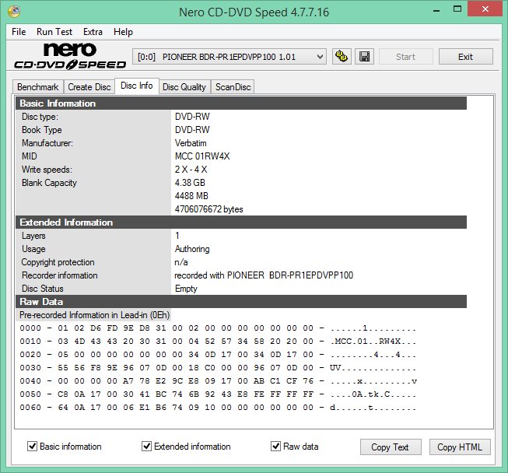Click the Extended Information section header

[x=241, y=222]
